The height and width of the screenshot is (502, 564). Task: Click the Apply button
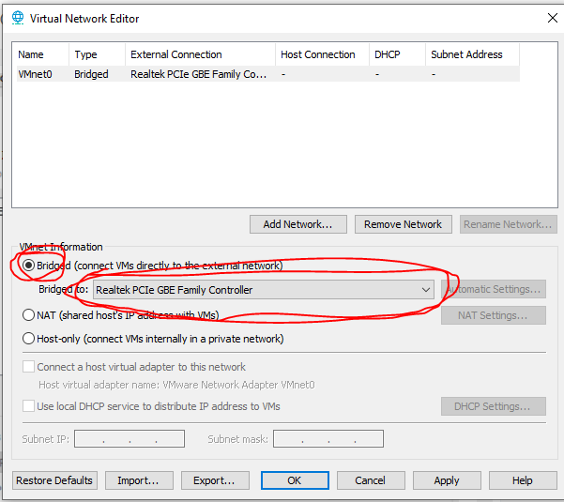click(447, 480)
